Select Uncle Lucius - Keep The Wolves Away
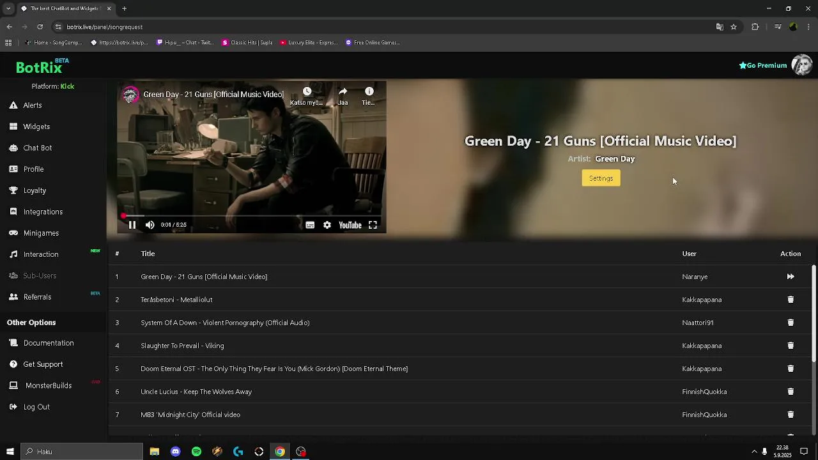818x460 pixels. click(196, 392)
